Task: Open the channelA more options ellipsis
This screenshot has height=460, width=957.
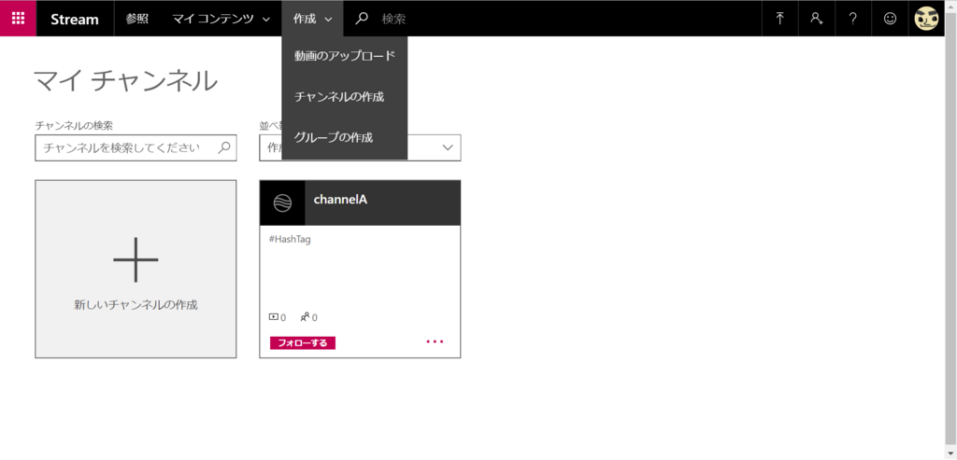Action: pyautogui.click(x=435, y=342)
